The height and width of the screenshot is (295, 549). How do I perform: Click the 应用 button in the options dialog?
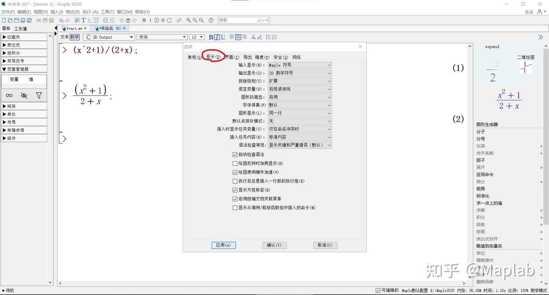pos(223,245)
